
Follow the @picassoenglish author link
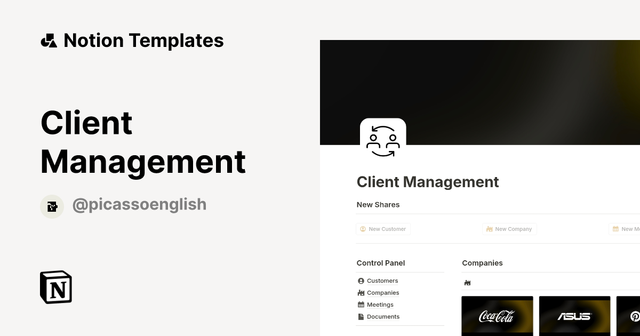(139, 204)
